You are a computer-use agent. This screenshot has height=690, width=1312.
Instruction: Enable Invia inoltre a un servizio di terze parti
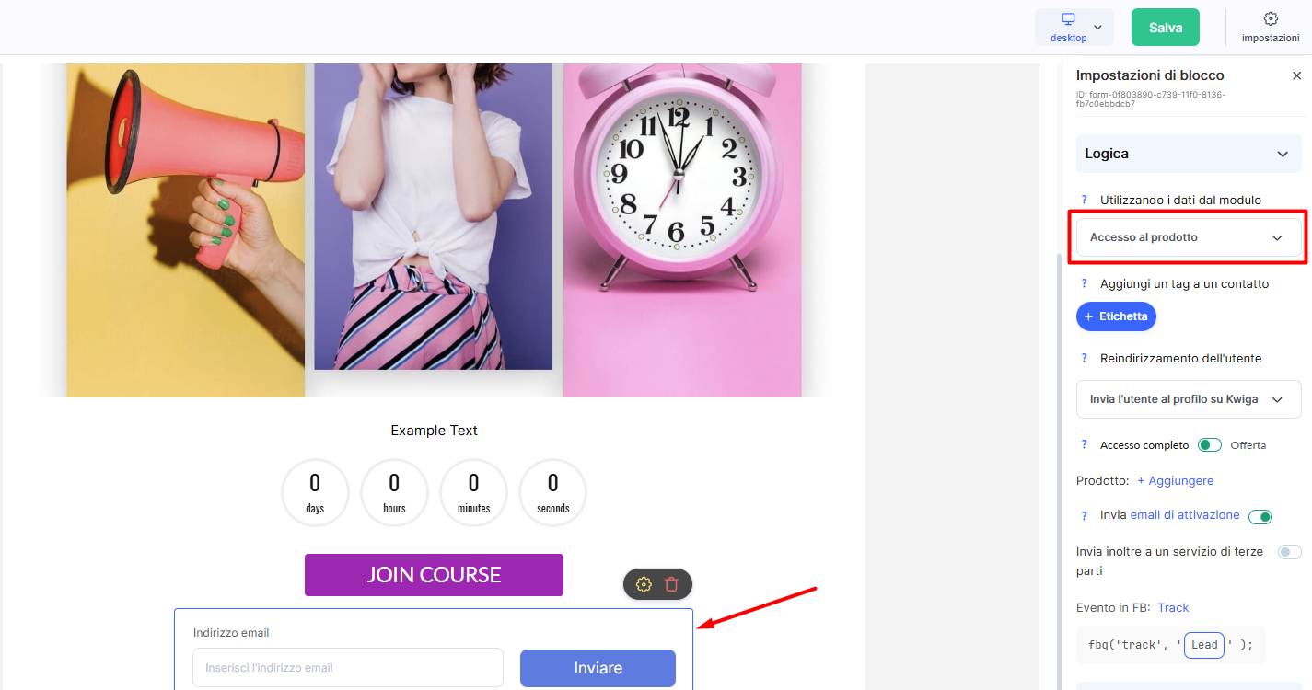point(1290,552)
